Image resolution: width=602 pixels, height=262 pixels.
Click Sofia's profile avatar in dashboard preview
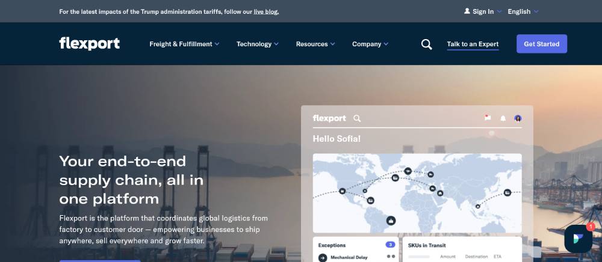coord(518,118)
